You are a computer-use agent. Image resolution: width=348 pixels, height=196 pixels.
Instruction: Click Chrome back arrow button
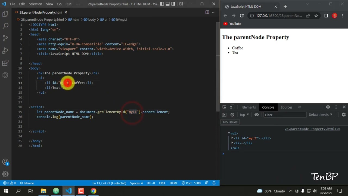[x=225, y=16]
